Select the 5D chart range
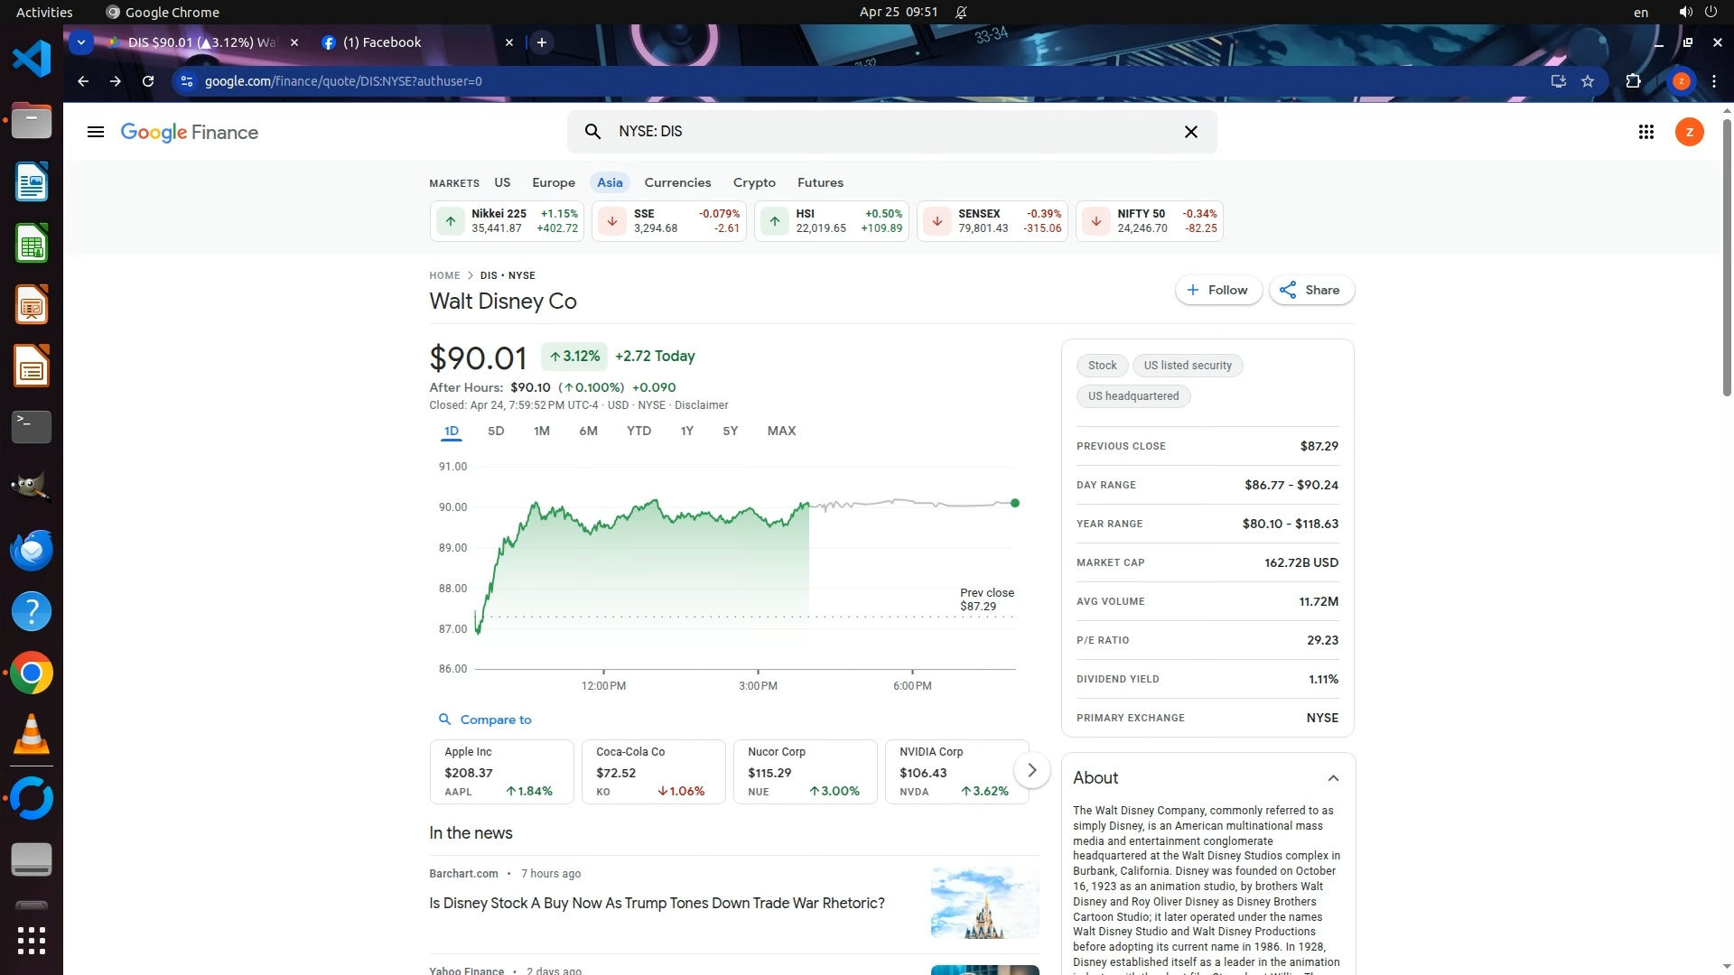Image resolution: width=1734 pixels, height=975 pixels. 496,432
